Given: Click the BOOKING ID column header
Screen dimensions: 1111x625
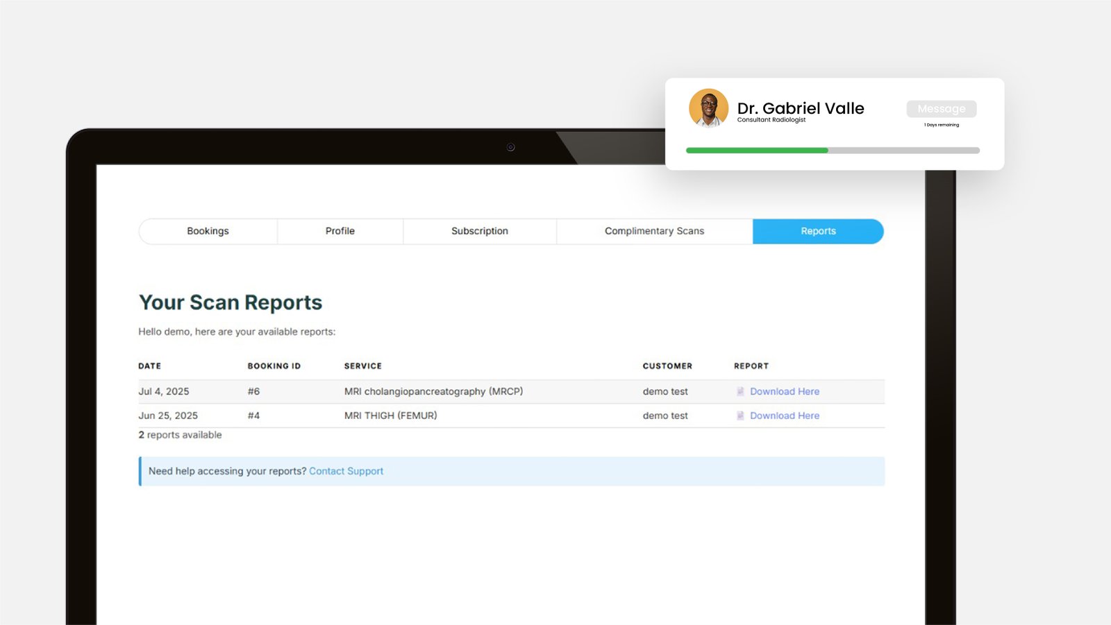Looking at the screenshot, I should 274,366.
